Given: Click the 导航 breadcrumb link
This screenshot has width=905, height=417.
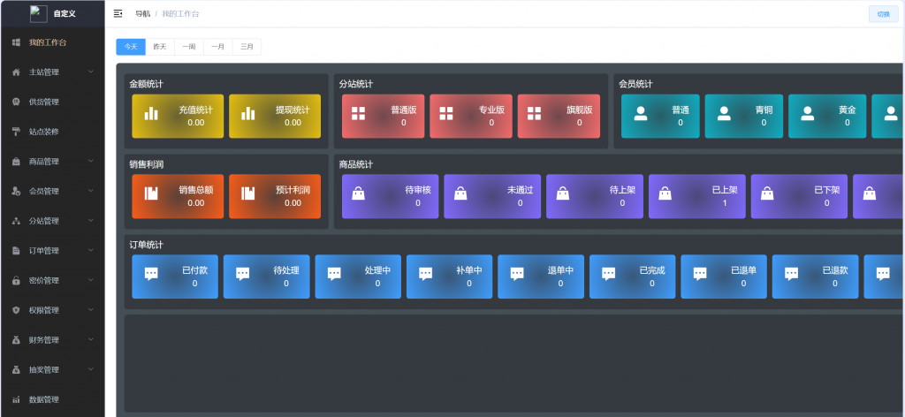Looking at the screenshot, I should (142, 14).
